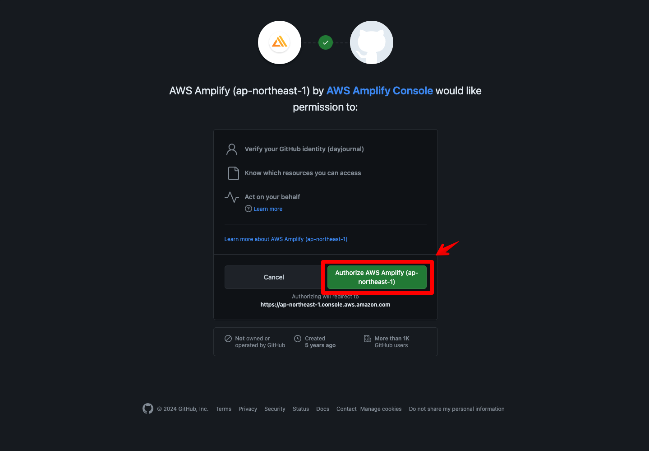
Task: Open the Terms footer link
Action: tap(223, 409)
